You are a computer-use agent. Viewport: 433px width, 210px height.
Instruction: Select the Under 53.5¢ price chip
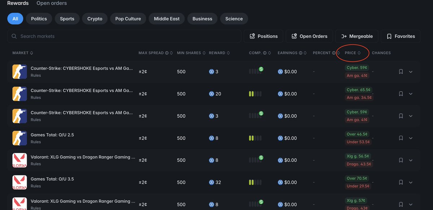point(358,142)
